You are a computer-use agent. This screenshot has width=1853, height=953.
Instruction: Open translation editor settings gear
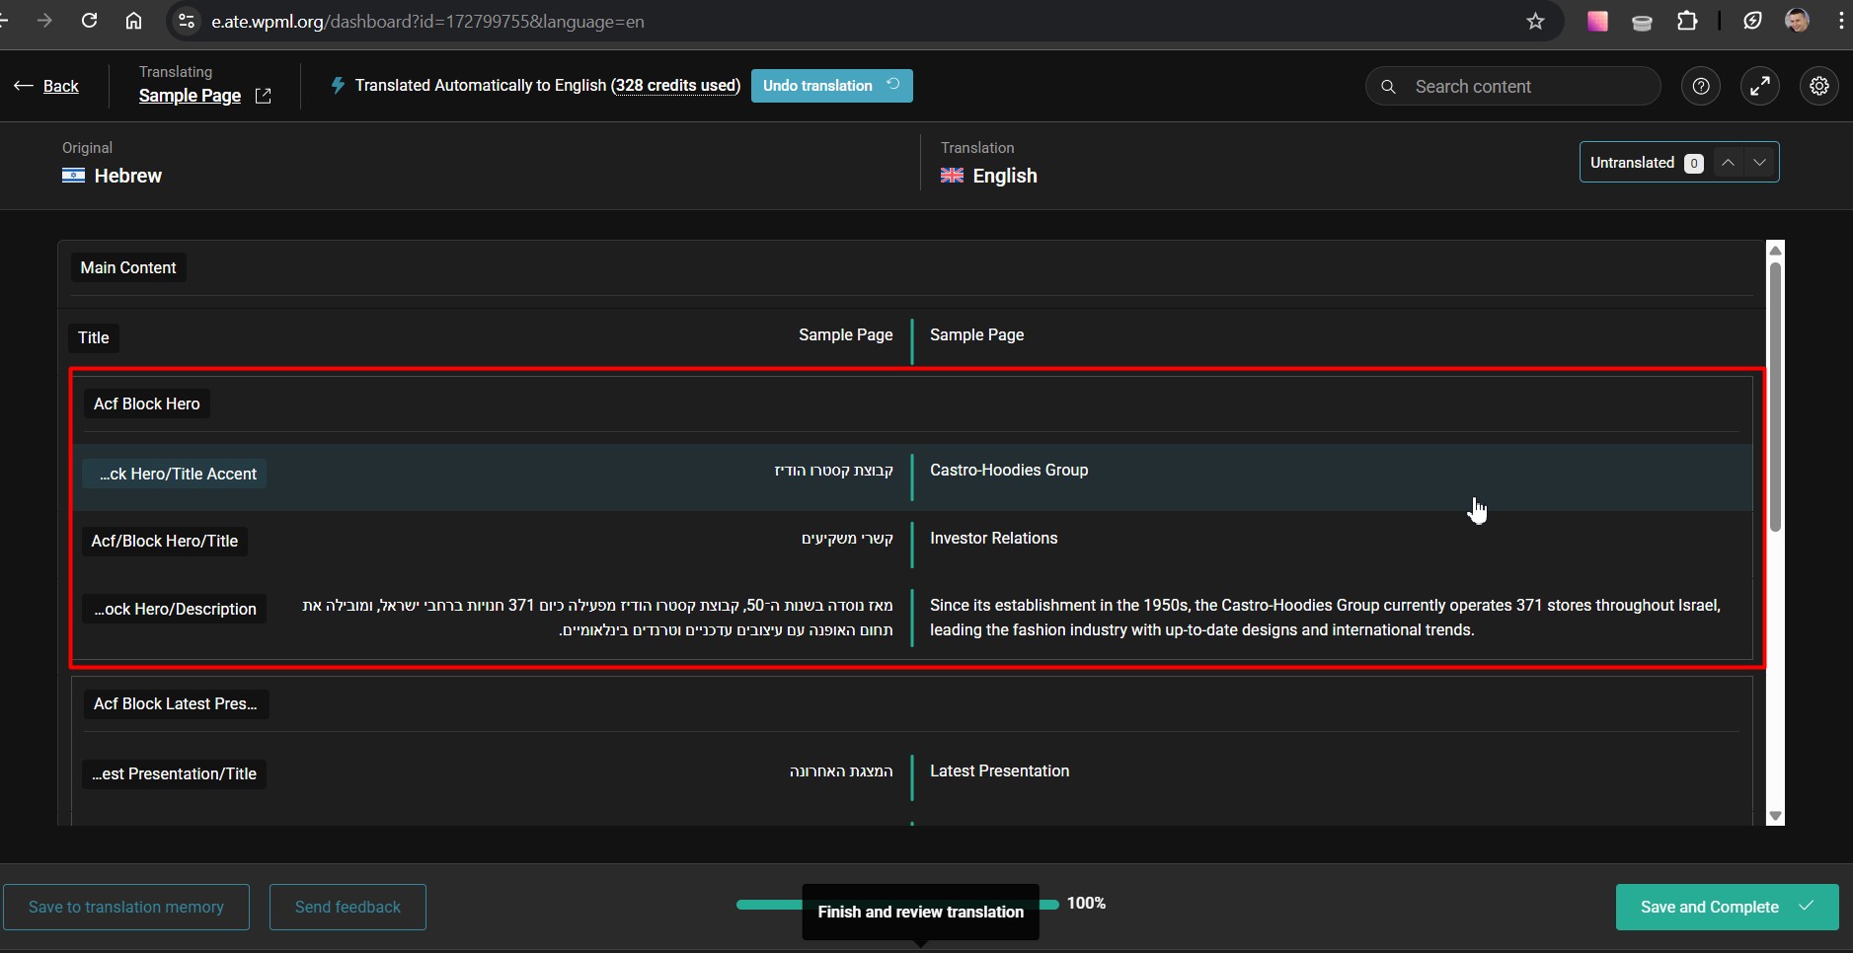pyautogui.click(x=1819, y=87)
